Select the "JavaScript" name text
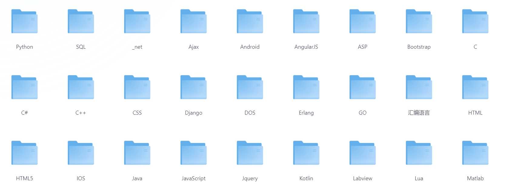The width and height of the screenshot is (522, 186). [x=194, y=178]
